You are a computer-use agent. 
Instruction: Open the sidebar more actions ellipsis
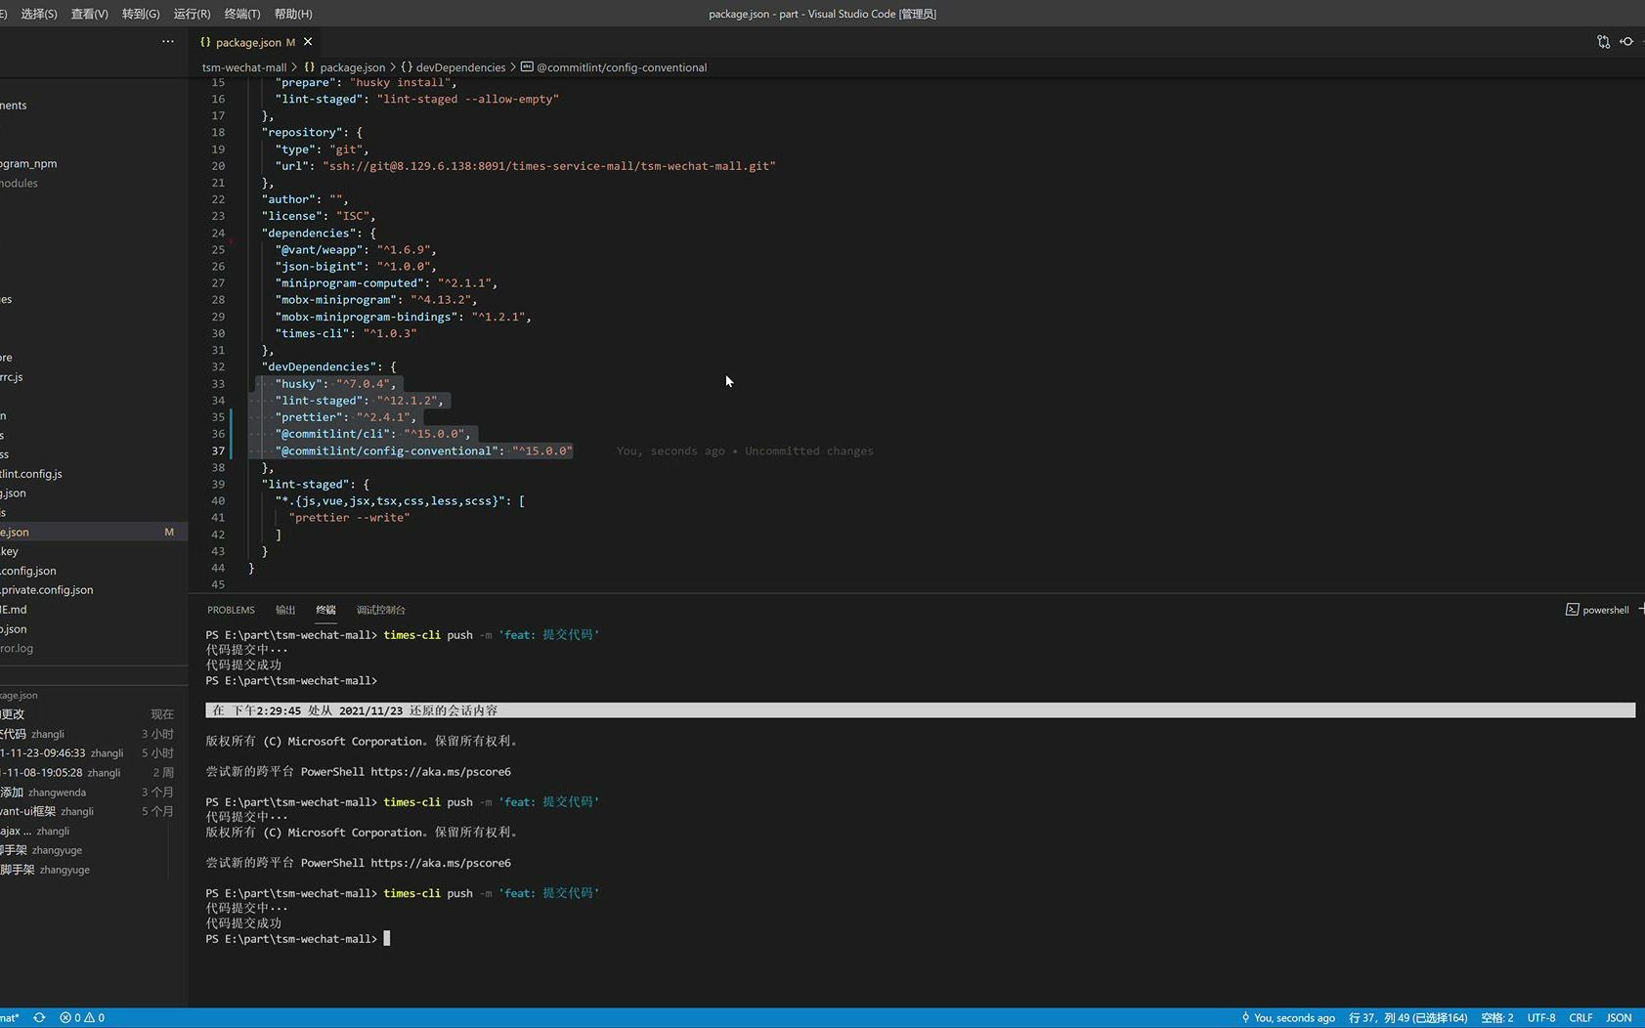pyautogui.click(x=168, y=42)
